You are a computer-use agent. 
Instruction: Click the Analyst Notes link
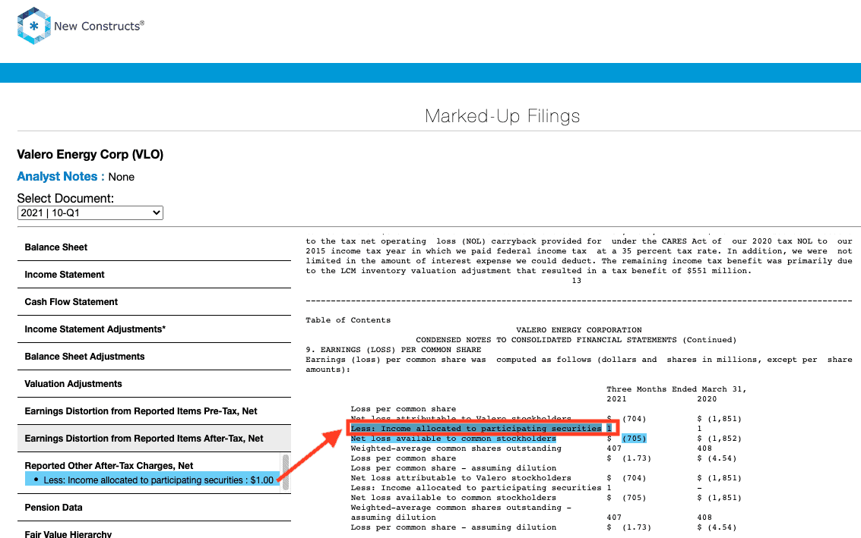(x=60, y=177)
